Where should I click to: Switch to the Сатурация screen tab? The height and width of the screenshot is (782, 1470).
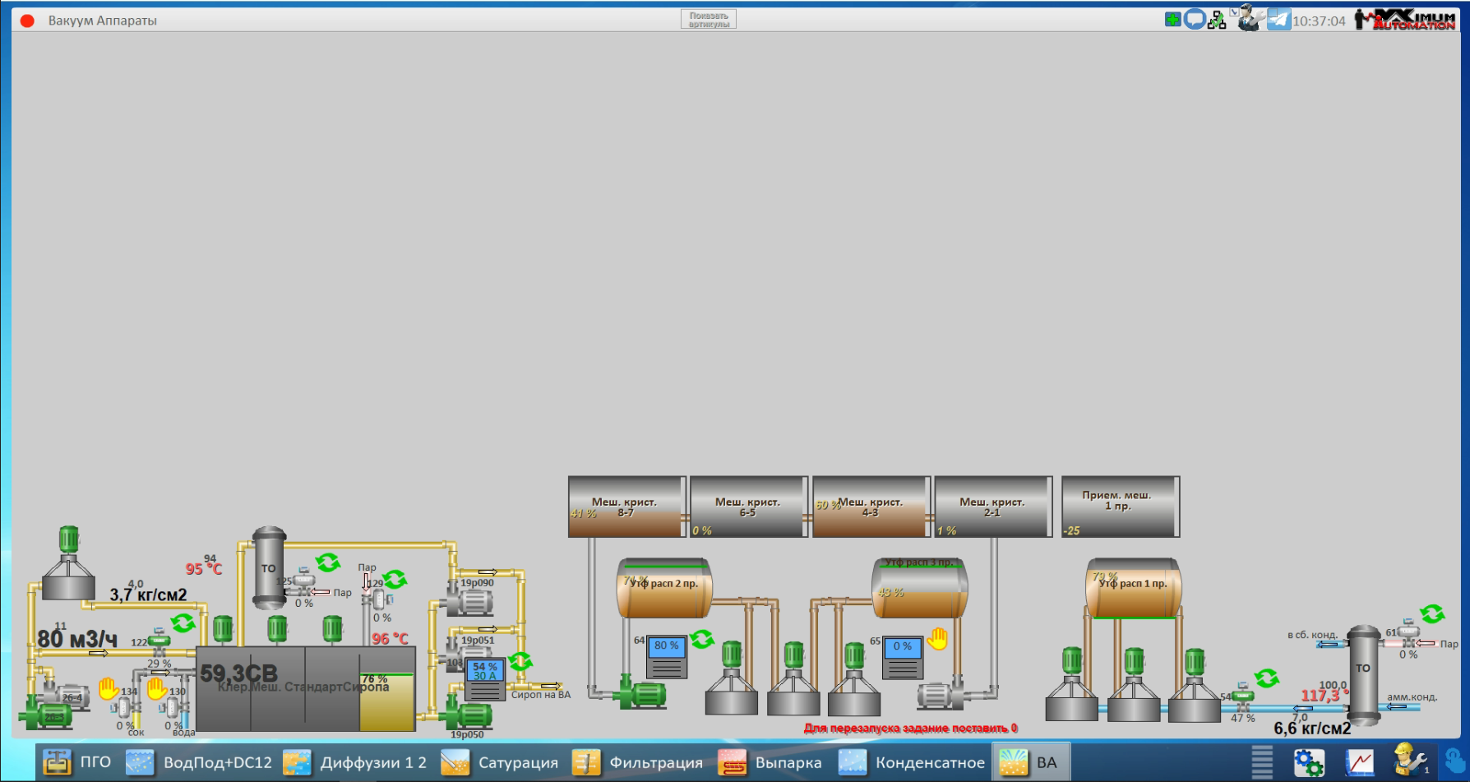point(500,762)
